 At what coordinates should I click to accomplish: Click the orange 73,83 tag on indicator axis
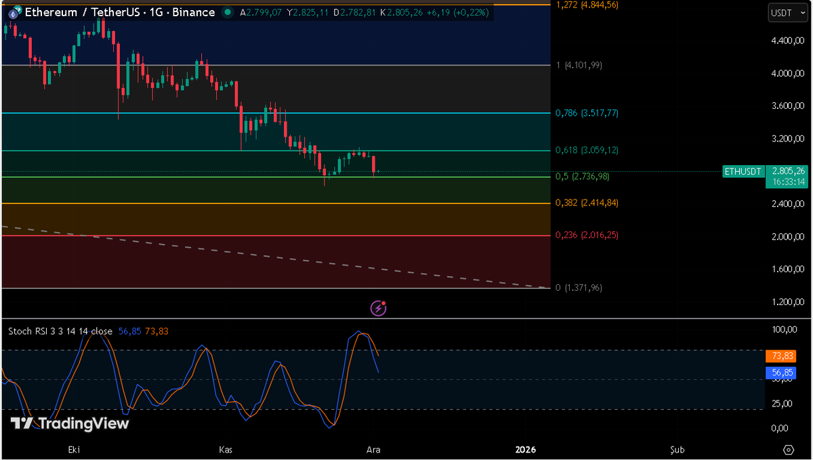[780, 356]
